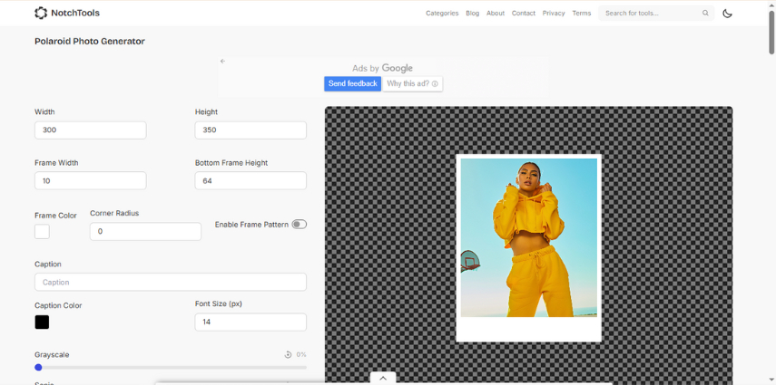The width and height of the screenshot is (776, 385).
Task: Click the polaroid photo preview image
Action: tap(528, 248)
